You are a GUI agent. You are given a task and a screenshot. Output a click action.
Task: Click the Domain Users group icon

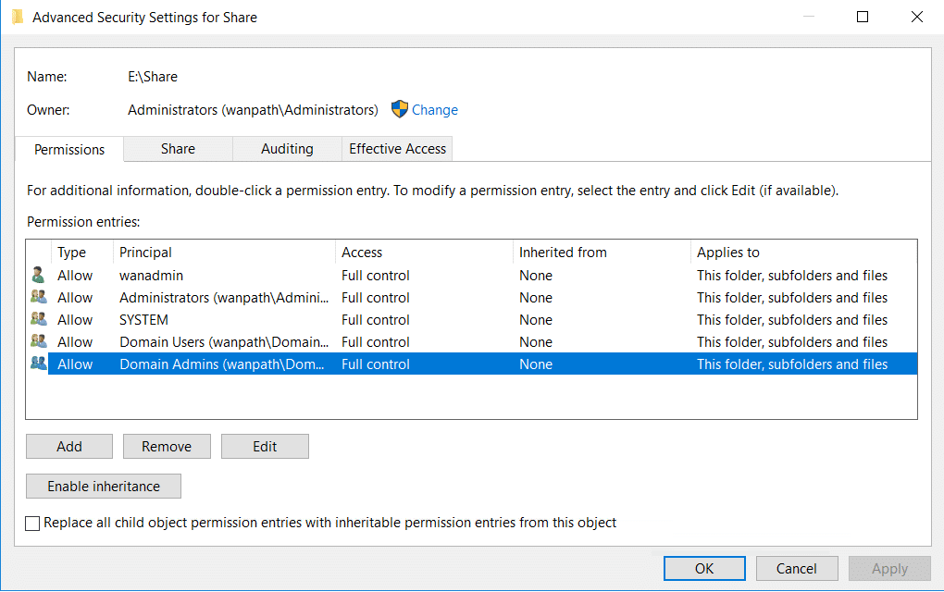coord(39,341)
